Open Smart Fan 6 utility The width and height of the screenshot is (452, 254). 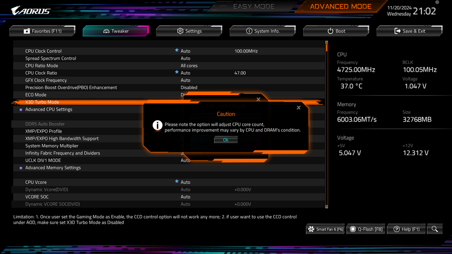(326, 229)
